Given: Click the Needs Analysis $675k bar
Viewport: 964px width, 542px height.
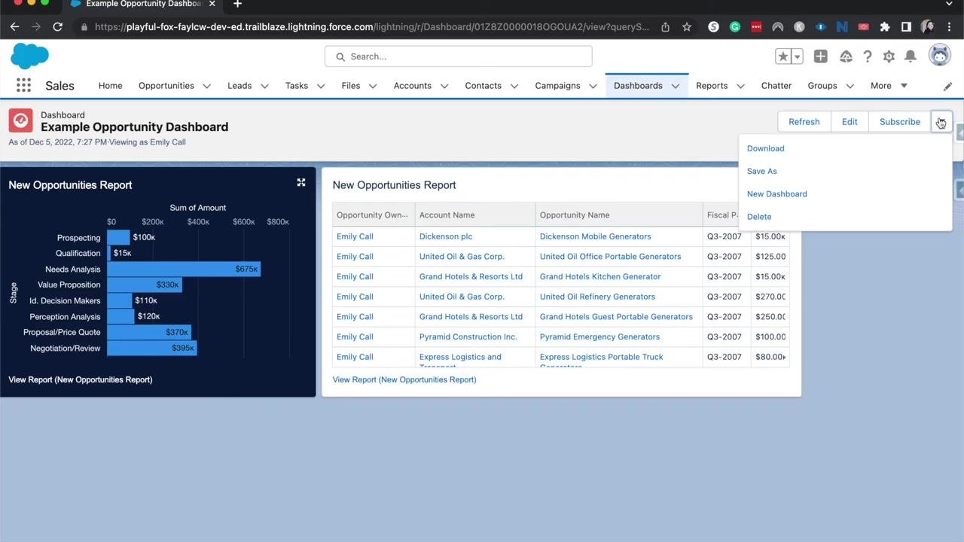Looking at the screenshot, I should point(184,269).
